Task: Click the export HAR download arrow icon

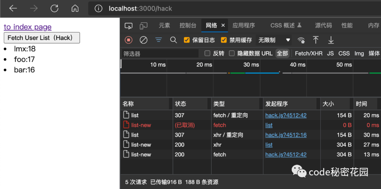Action: pos(331,40)
